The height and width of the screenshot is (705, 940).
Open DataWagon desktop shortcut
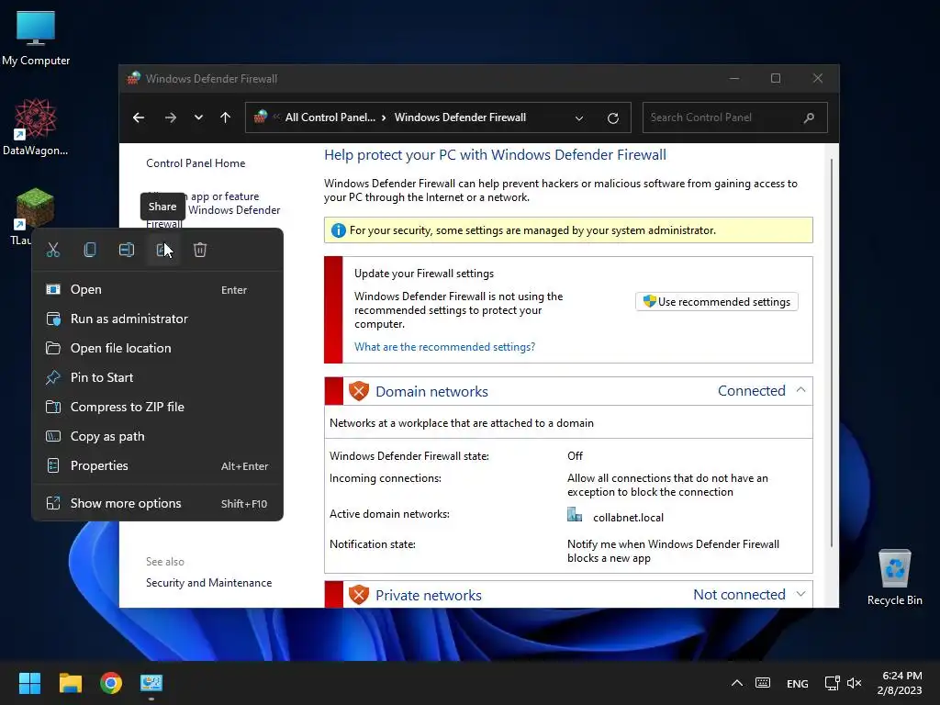coord(36,127)
